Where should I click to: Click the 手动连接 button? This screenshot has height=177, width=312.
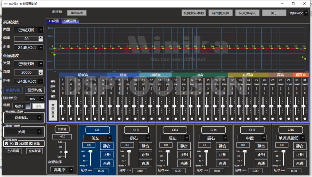click(76, 13)
